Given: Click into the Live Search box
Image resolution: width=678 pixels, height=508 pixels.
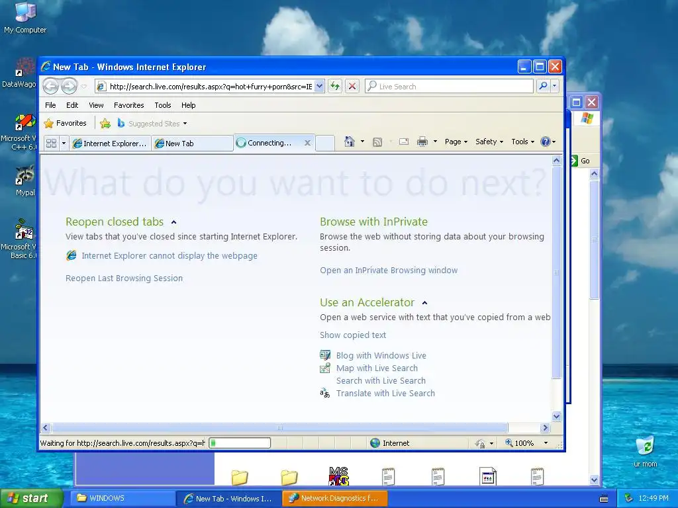Looking at the screenshot, I should point(449,87).
